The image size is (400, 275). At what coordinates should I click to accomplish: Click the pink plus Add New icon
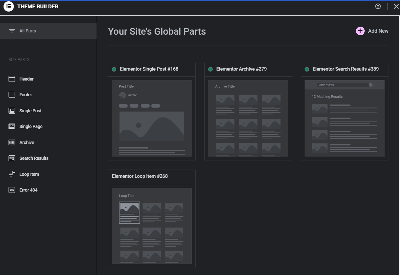pos(360,31)
